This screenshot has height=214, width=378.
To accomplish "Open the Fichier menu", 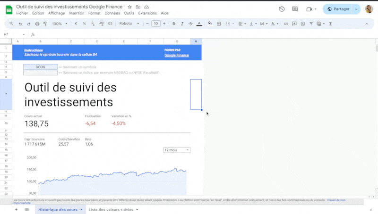I will coord(22,13).
